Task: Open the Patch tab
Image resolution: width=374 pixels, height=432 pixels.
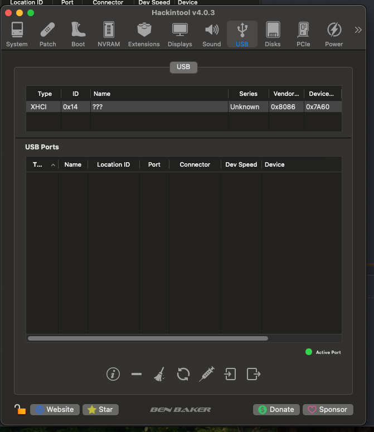Action: [x=47, y=34]
